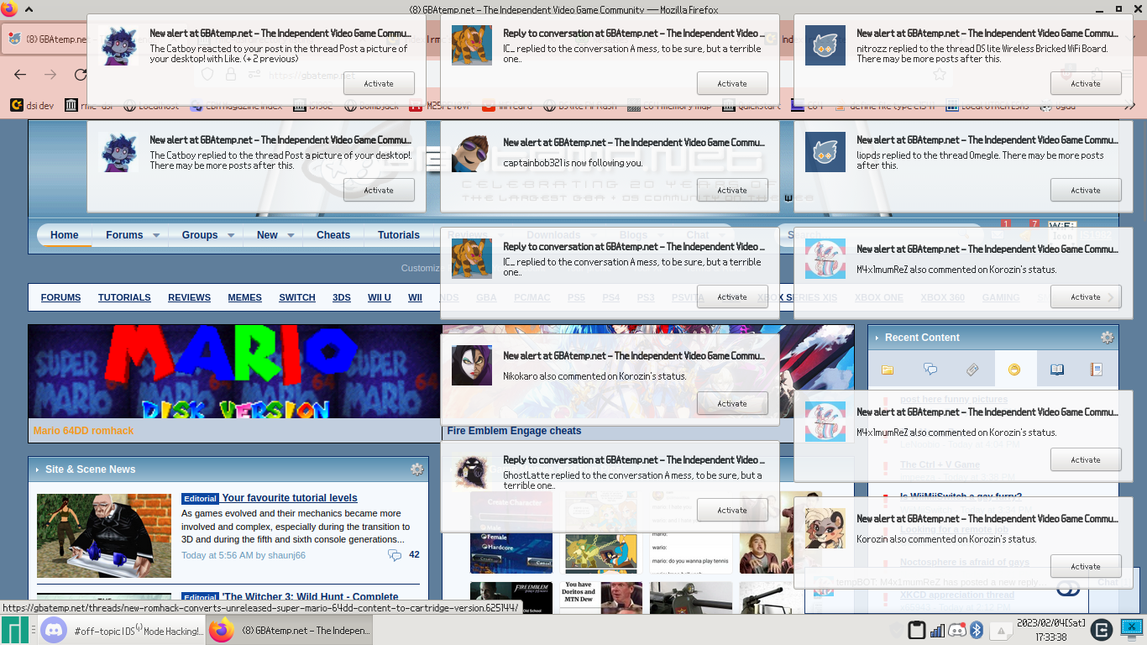Click the Firefox forward arrow
This screenshot has height=645, width=1147.
pyautogui.click(x=50, y=75)
